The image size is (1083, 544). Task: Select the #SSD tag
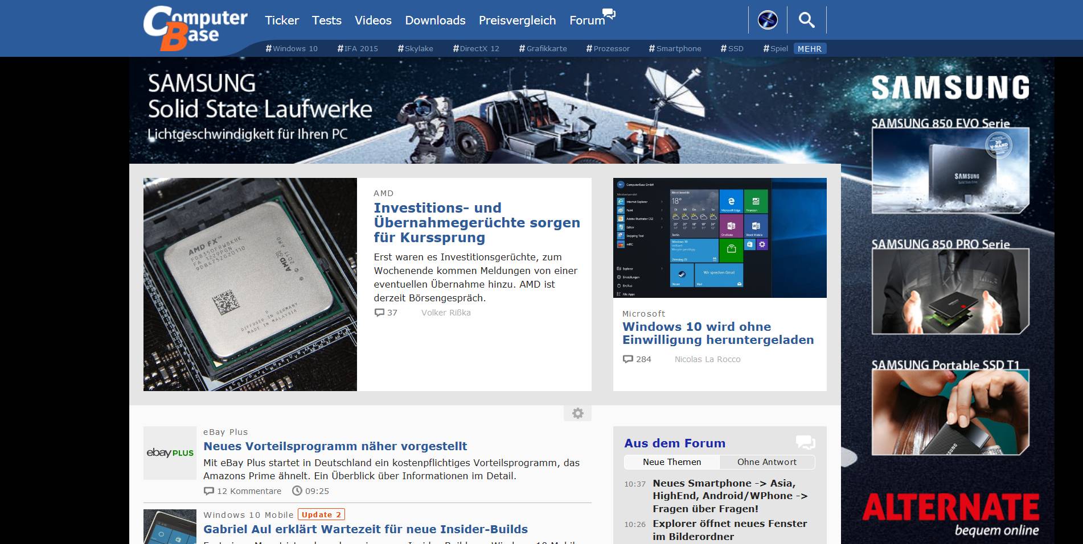pyautogui.click(x=732, y=48)
